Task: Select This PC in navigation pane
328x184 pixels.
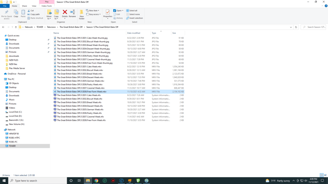Action: [11, 79]
